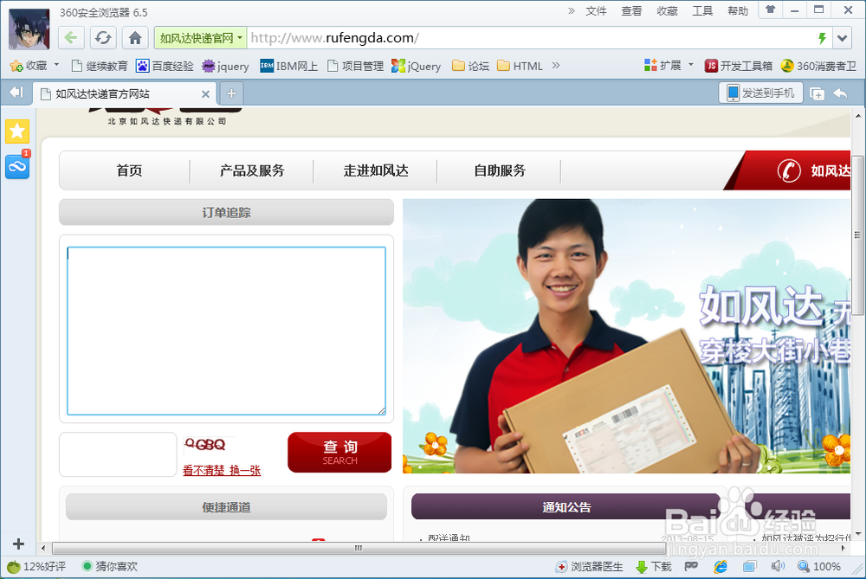Open the 论坛 bookmark folder

tap(470, 66)
